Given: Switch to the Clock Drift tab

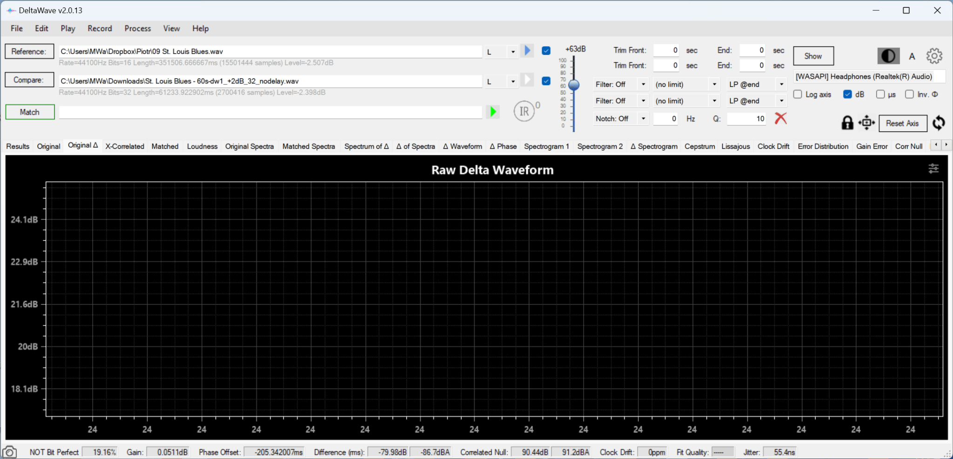Looking at the screenshot, I should click(x=773, y=146).
